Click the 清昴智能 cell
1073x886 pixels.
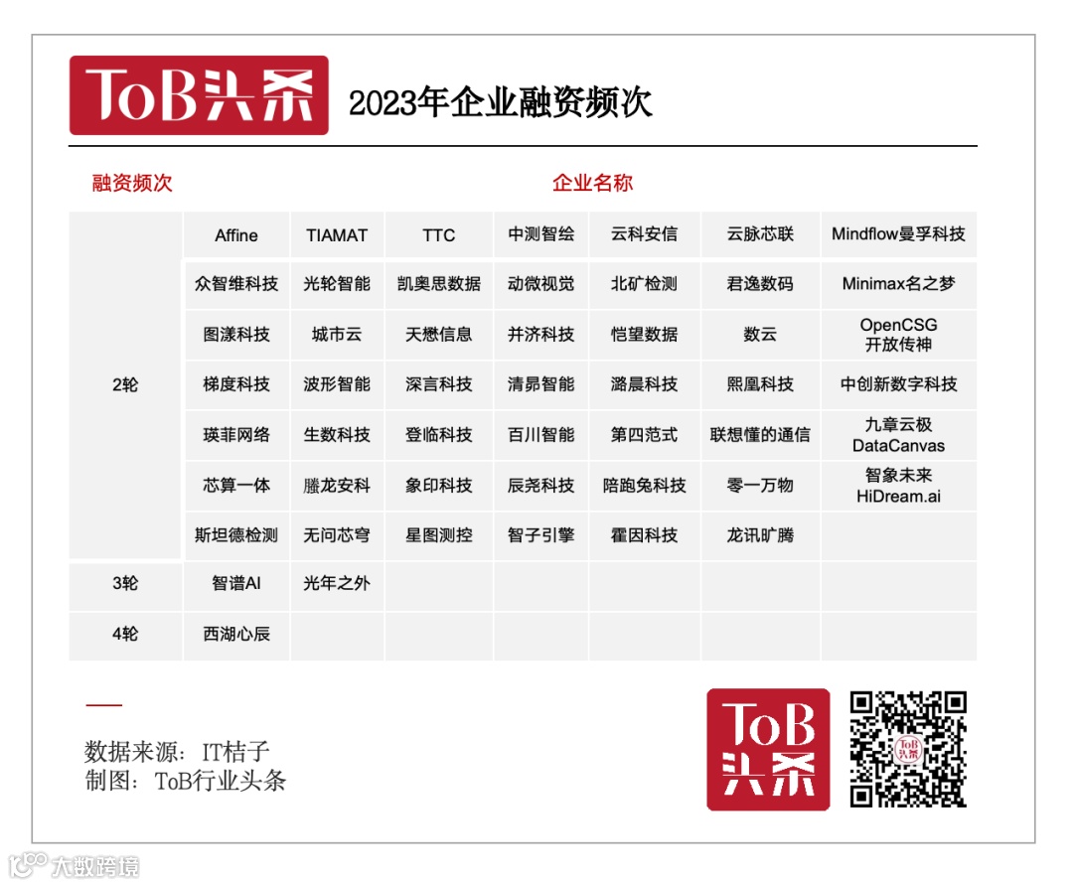540,384
